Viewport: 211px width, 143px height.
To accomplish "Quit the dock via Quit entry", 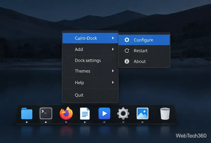I will click(x=90, y=95).
